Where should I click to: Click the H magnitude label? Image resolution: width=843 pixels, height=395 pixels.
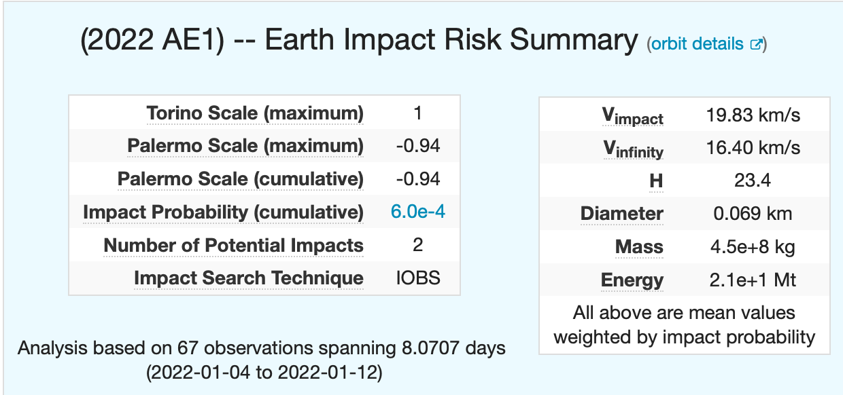click(655, 181)
